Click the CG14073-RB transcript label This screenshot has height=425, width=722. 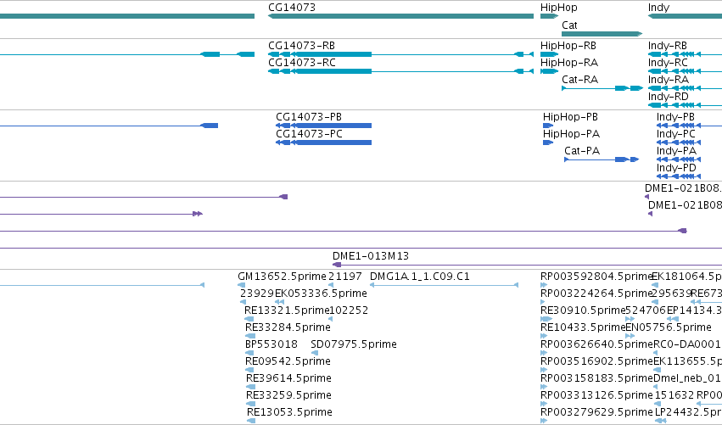tap(301, 46)
